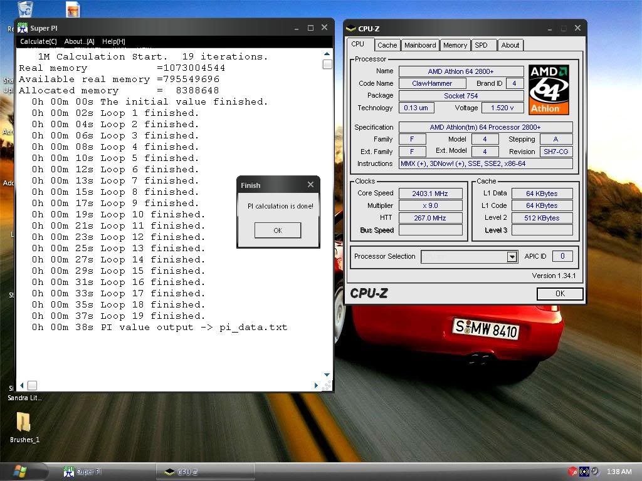Select the Brushes_1 folder icon
Screen dimensions: 642x481
click(x=24, y=422)
